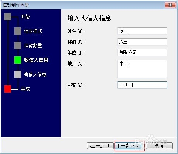This screenshot has width=178, height=154.
Task: Click the 地址(A): label
Action: (x=76, y=64)
